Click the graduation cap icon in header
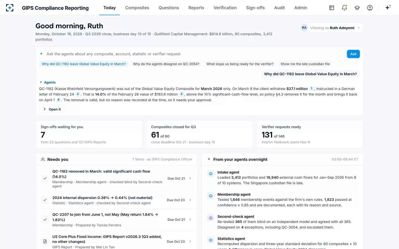399x249 pixels. 357,8
